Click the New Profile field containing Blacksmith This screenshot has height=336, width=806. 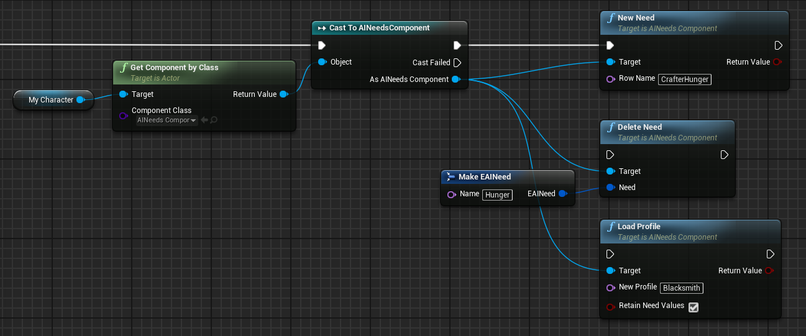pos(682,288)
